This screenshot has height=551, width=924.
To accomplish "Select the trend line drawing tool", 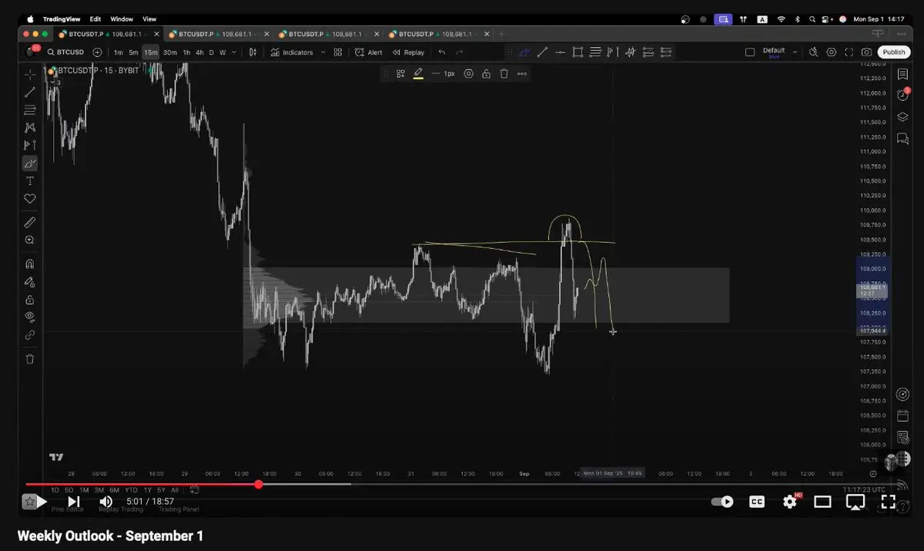I will pyautogui.click(x=29, y=92).
